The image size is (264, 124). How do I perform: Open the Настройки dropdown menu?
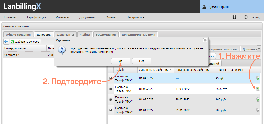point(135,17)
